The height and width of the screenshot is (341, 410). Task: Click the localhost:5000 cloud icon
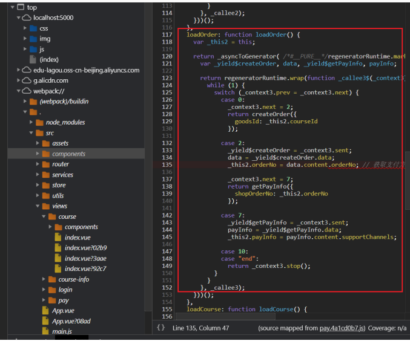[27, 18]
